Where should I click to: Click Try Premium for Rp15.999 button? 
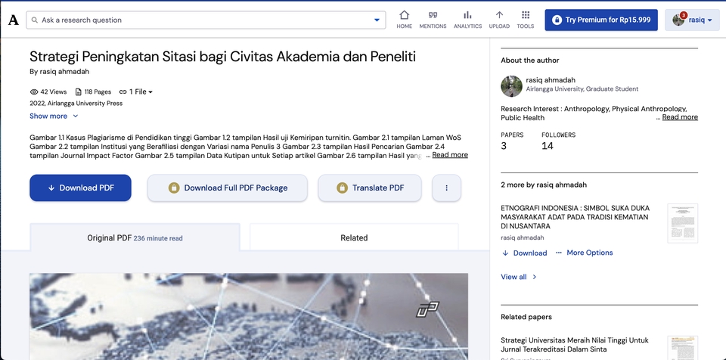[600, 20]
